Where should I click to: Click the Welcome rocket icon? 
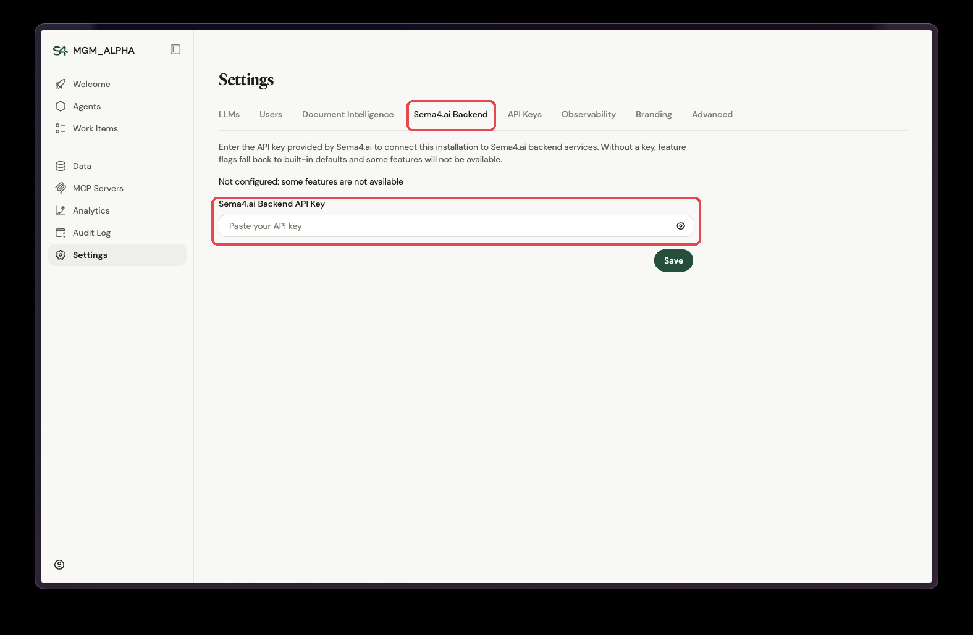click(x=61, y=84)
